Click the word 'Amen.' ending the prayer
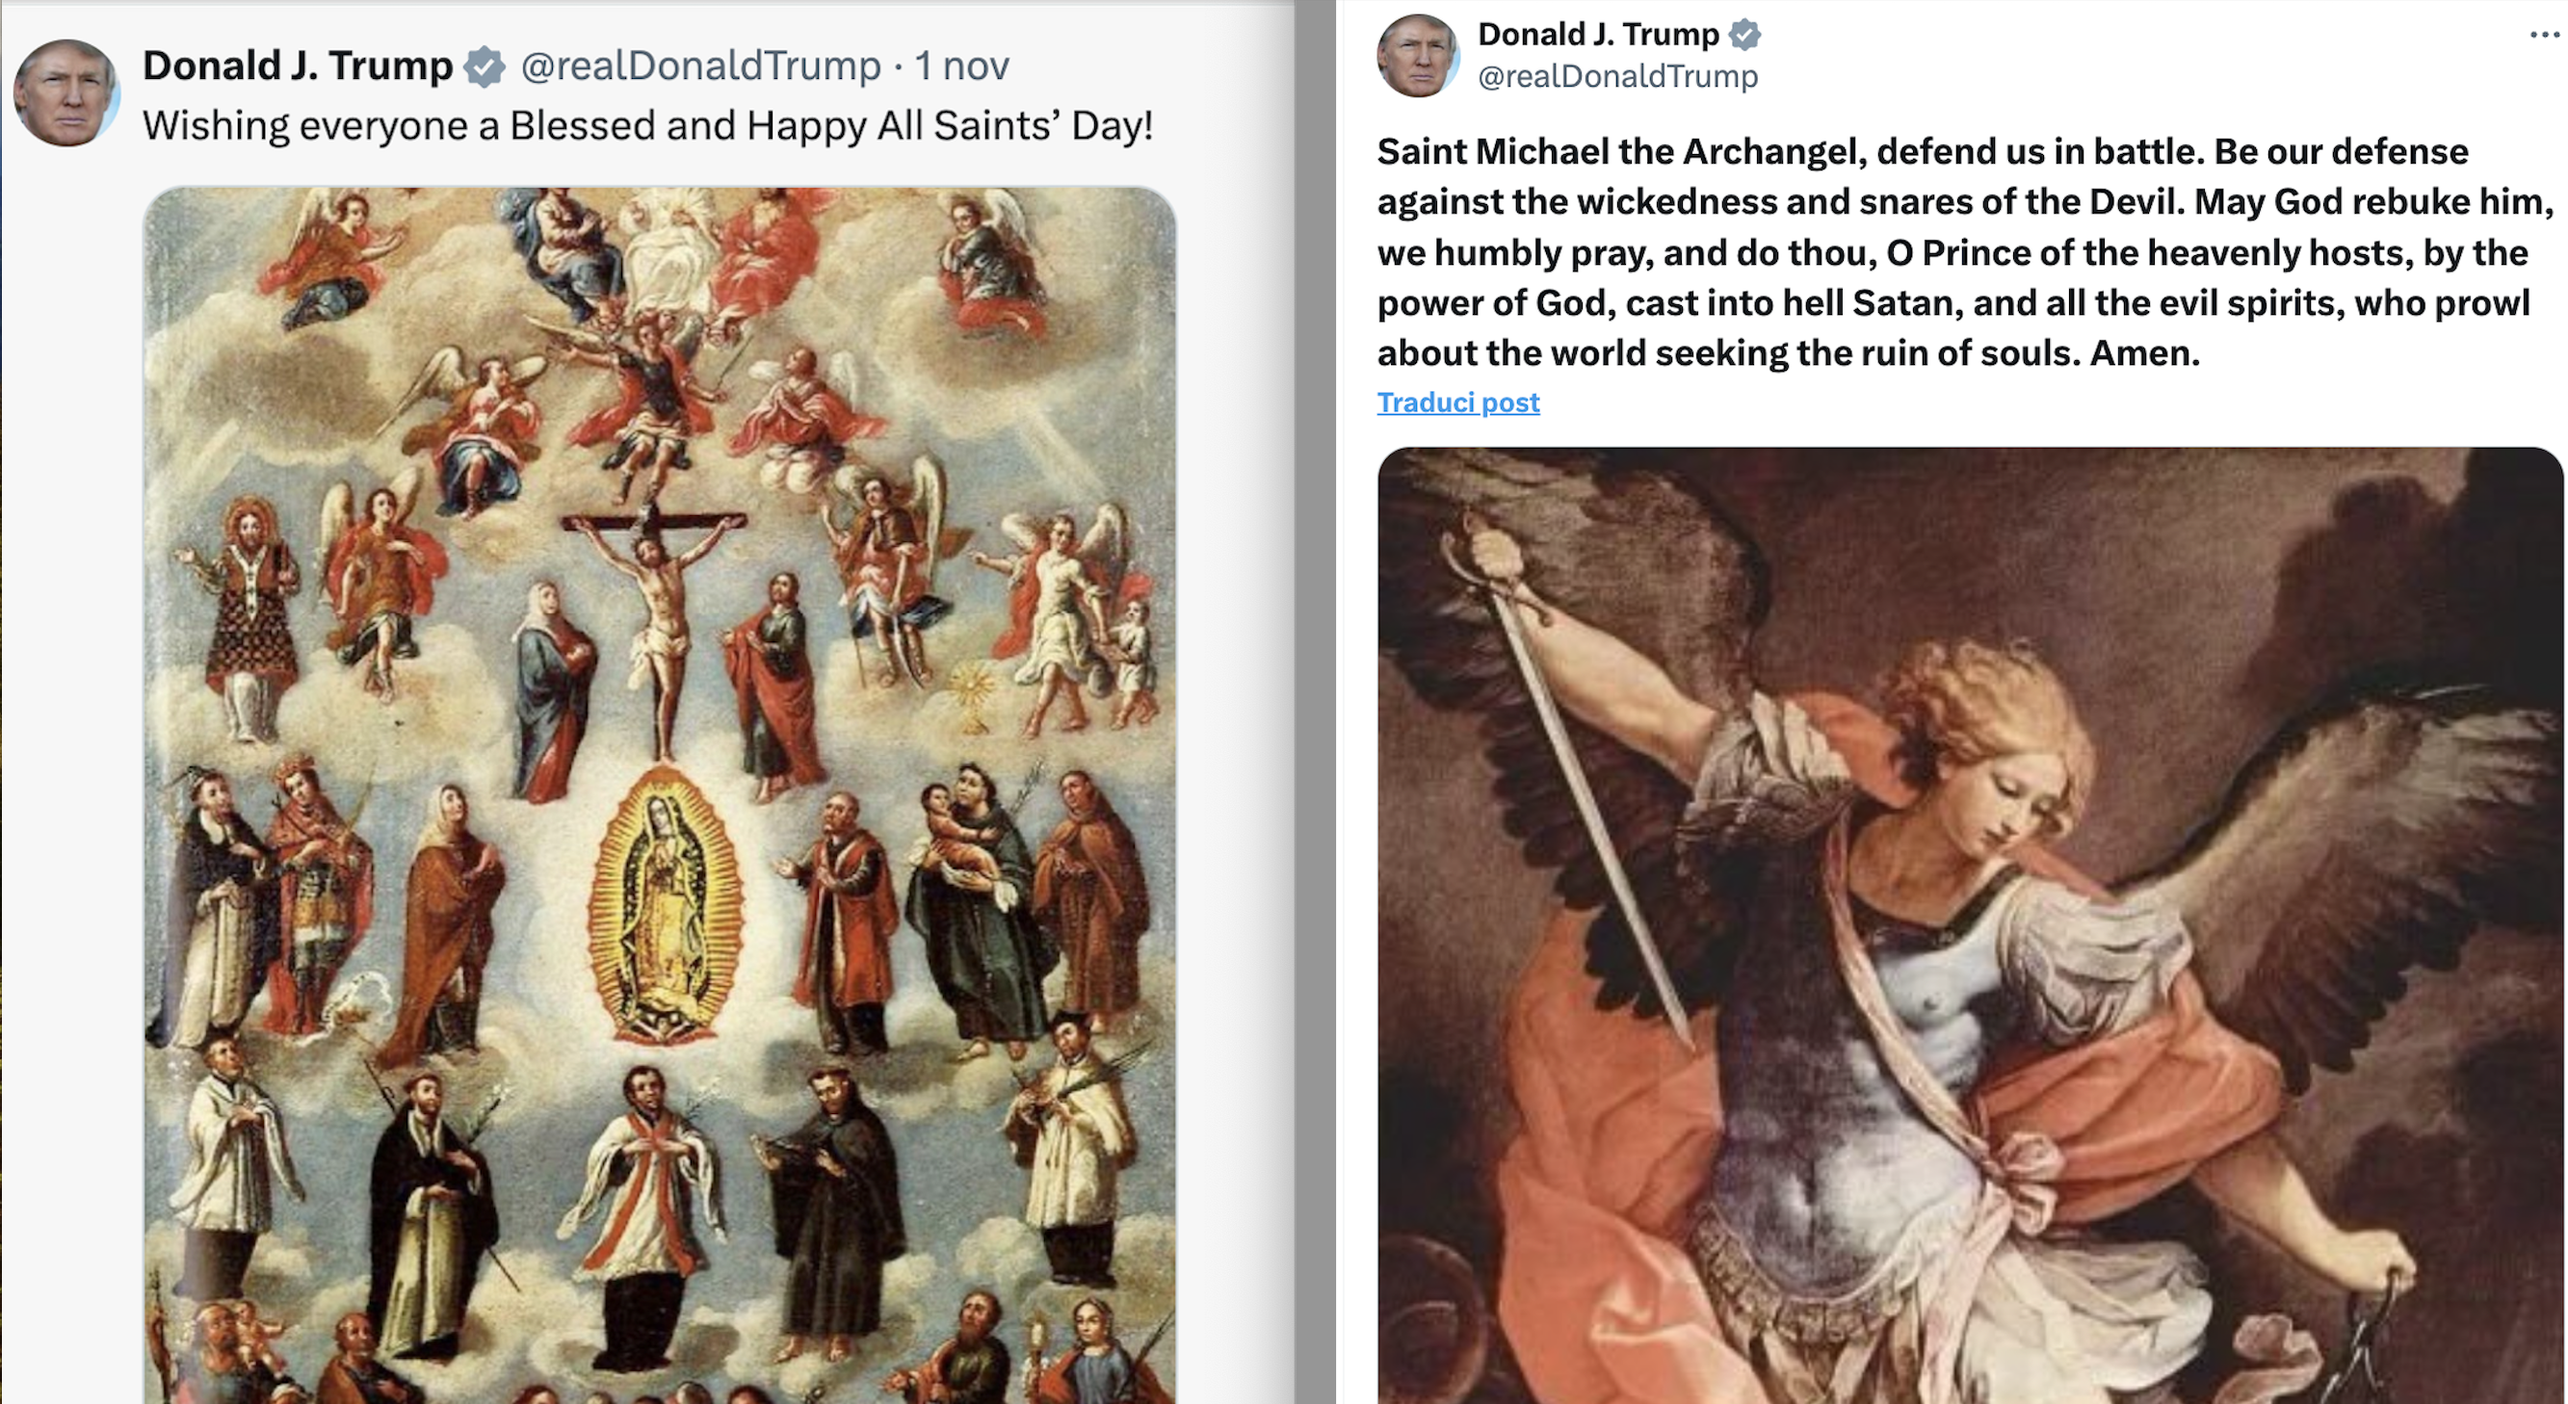 pyautogui.click(x=2145, y=353)
